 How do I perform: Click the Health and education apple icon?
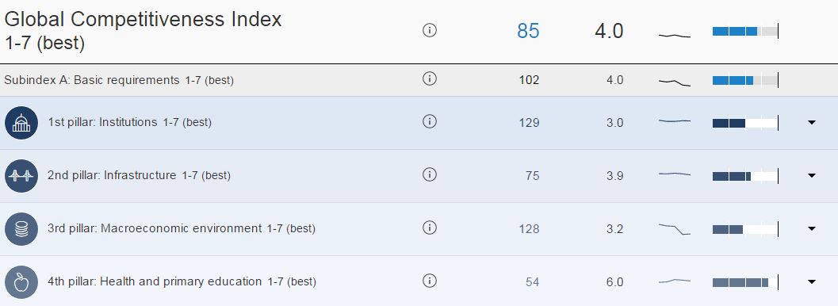click(x=21, y=282)
